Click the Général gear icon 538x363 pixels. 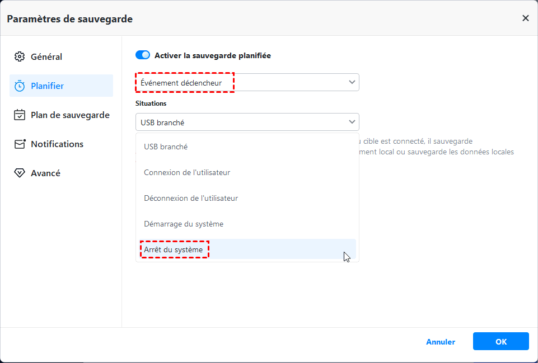tap(20, 56)
